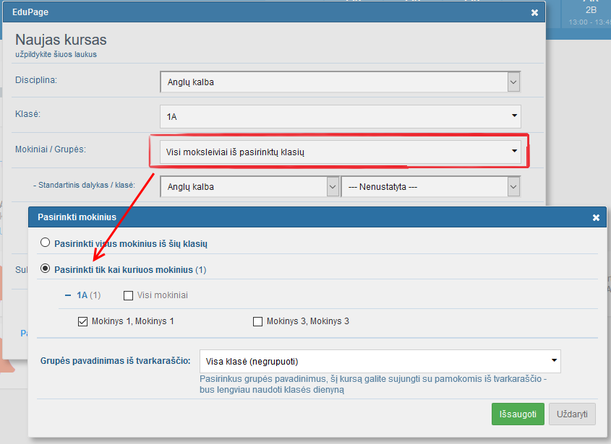The image size is (611, 444).
Task: Open the Mokiniai / Grupės dropdown
Action: [340, 152]
